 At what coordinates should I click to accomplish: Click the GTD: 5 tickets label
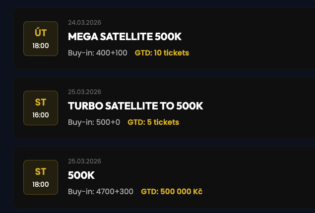[x=153, y=122]
